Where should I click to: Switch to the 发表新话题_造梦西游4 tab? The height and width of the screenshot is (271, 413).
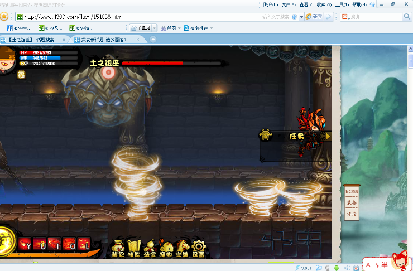pyautogui.click(x=107, y=40)
